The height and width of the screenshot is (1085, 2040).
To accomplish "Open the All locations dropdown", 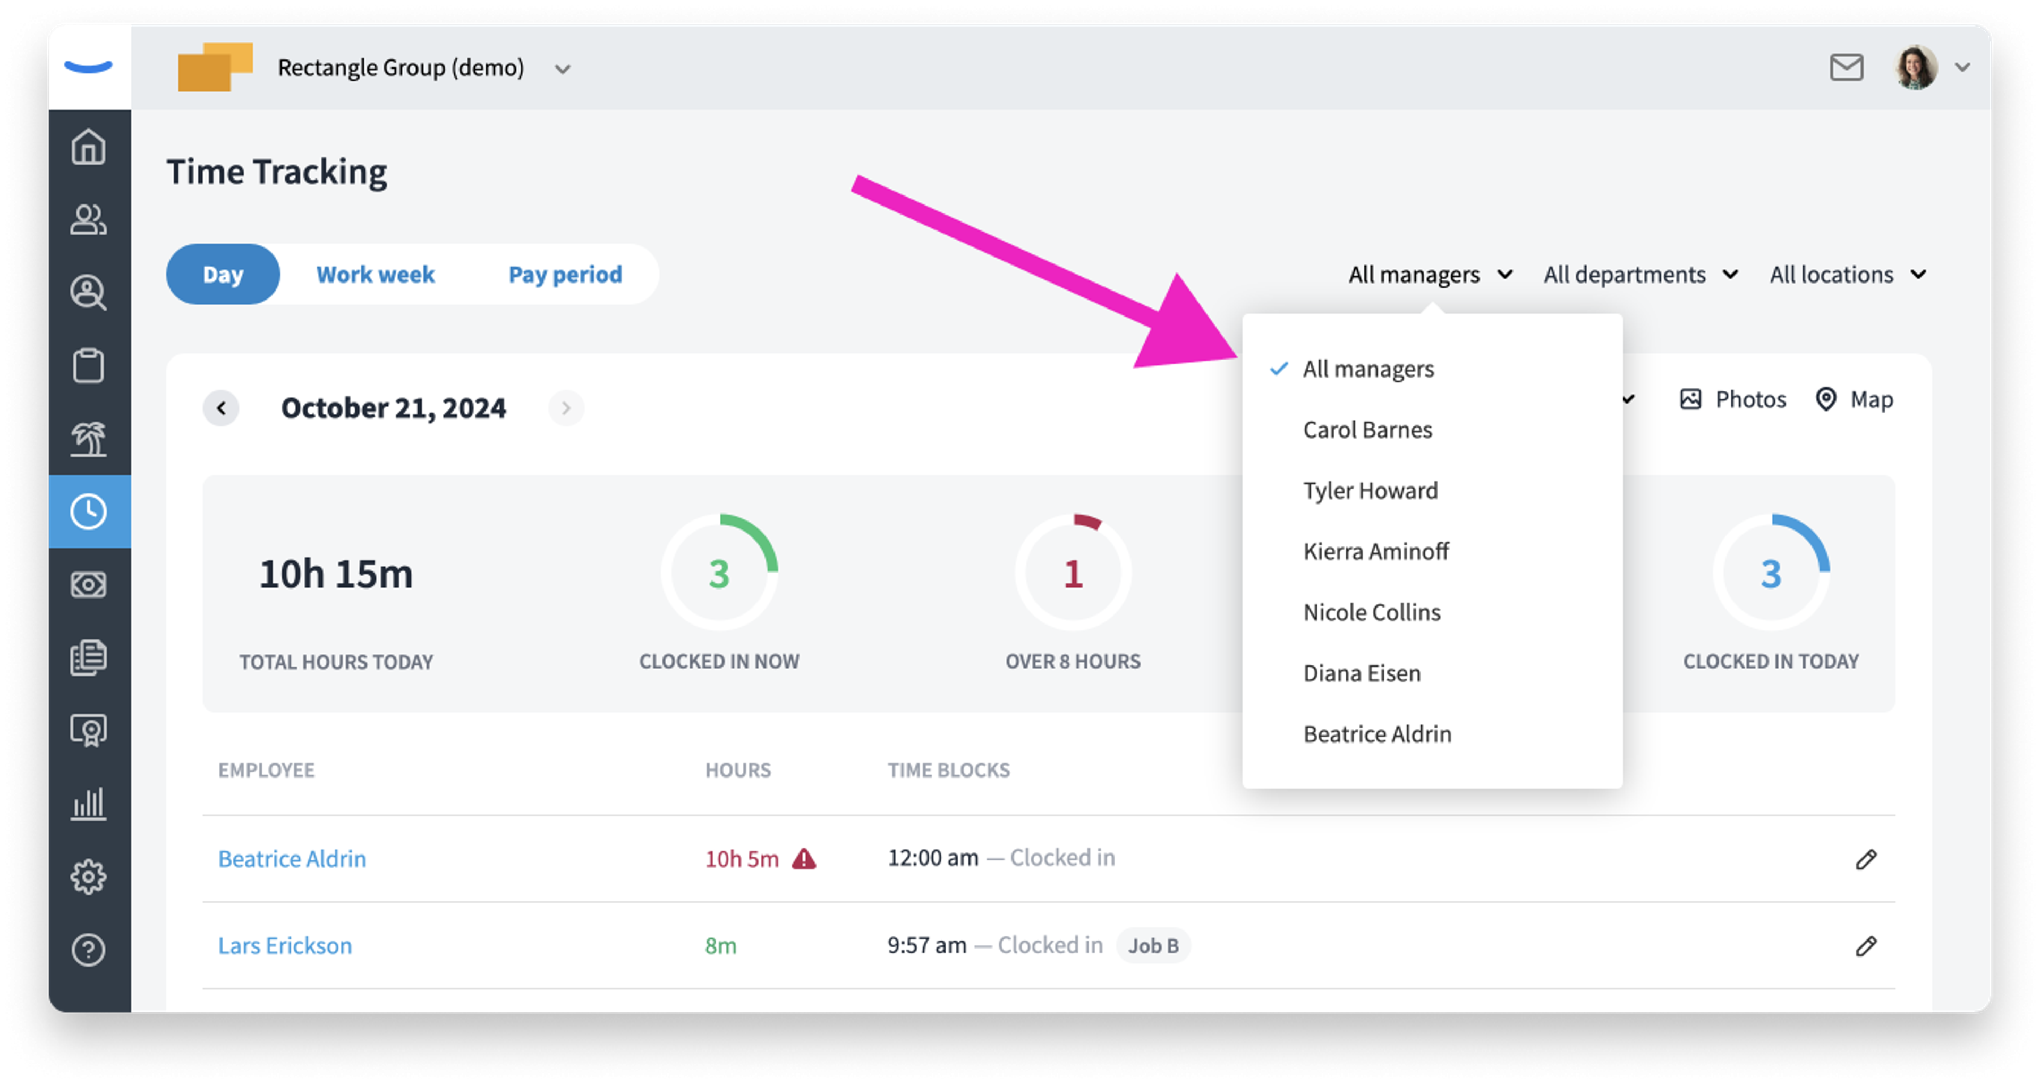I will [1848, 274].
